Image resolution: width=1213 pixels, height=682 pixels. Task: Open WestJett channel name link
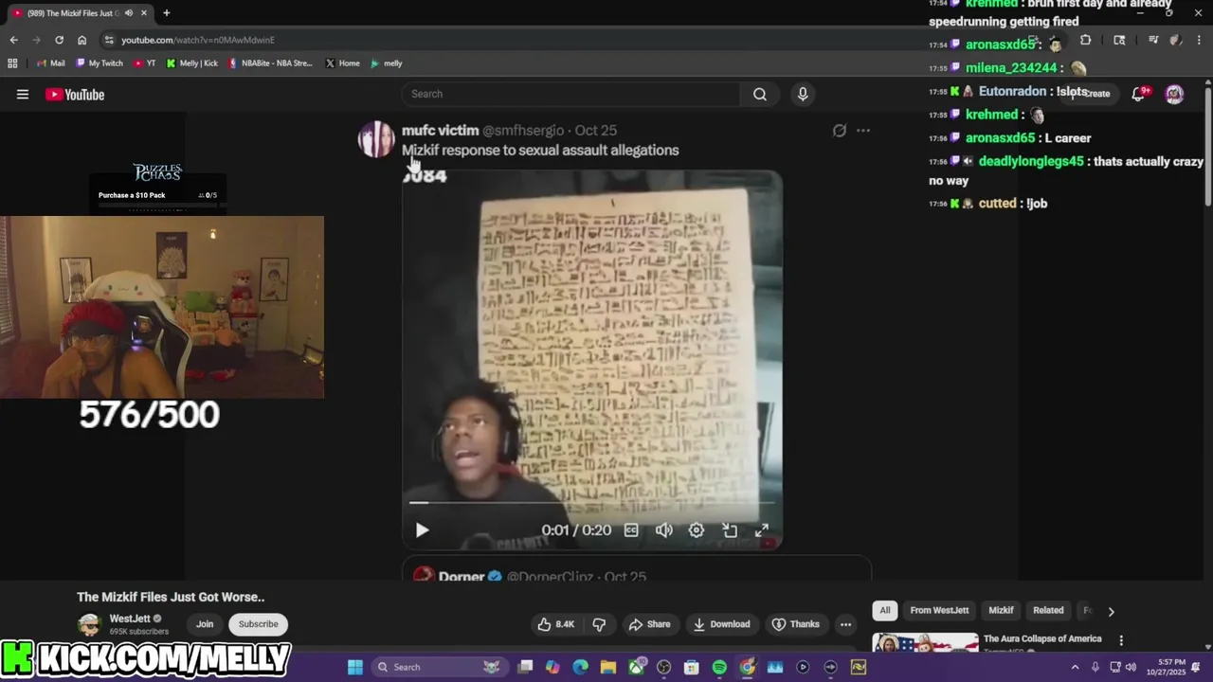(130, 619)
